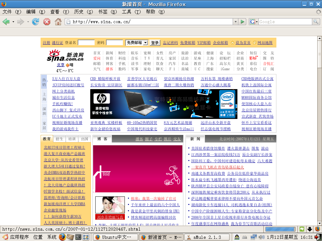Open the 历史 (S) menu
The width and height of the screenshot is (322, 241).
coord(84,12)
